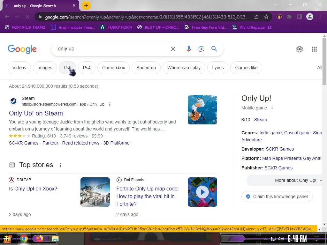This screenshot has width=327, height=245.
Task: Click Claim this knowledge panel button
Action: click(277, 197)
